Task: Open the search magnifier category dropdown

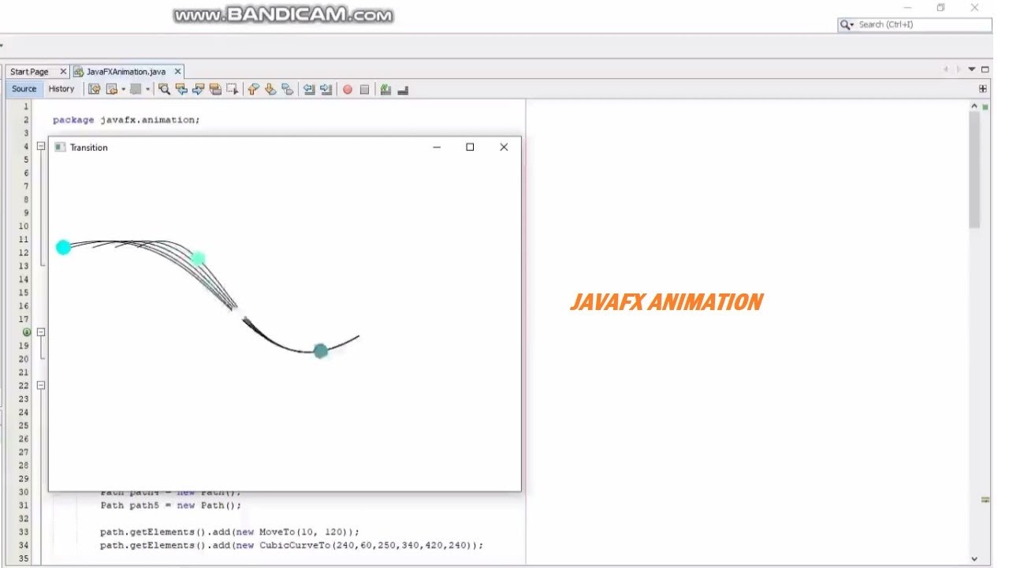Action: [847, 24]
